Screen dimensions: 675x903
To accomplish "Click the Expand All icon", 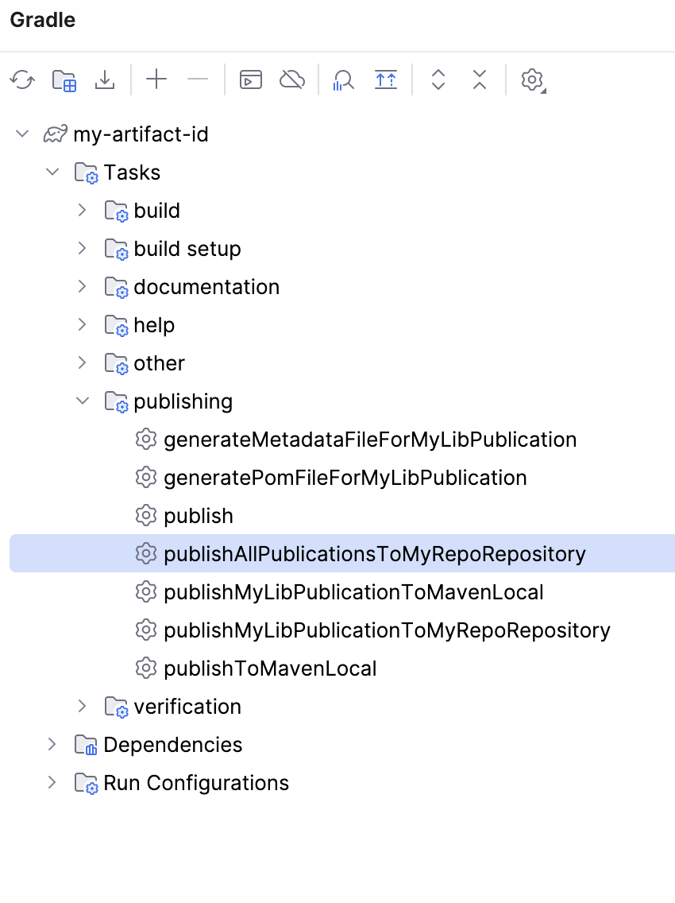I will [438, 79].
